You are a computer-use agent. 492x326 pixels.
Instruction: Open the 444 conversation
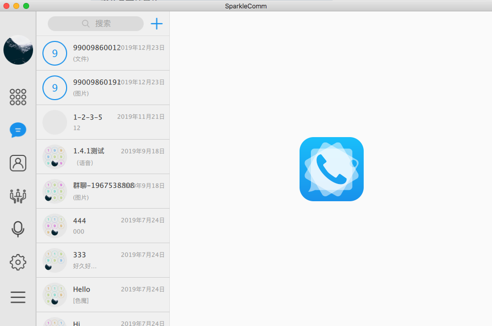pyautogui.click(x=103, y=226)
